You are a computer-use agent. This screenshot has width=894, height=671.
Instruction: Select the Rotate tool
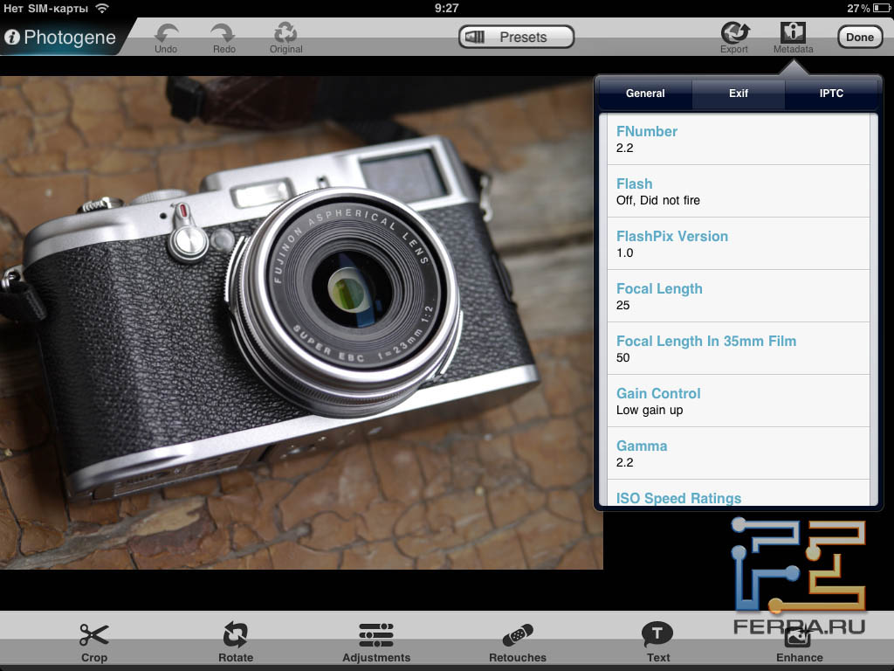coord(236,636)
